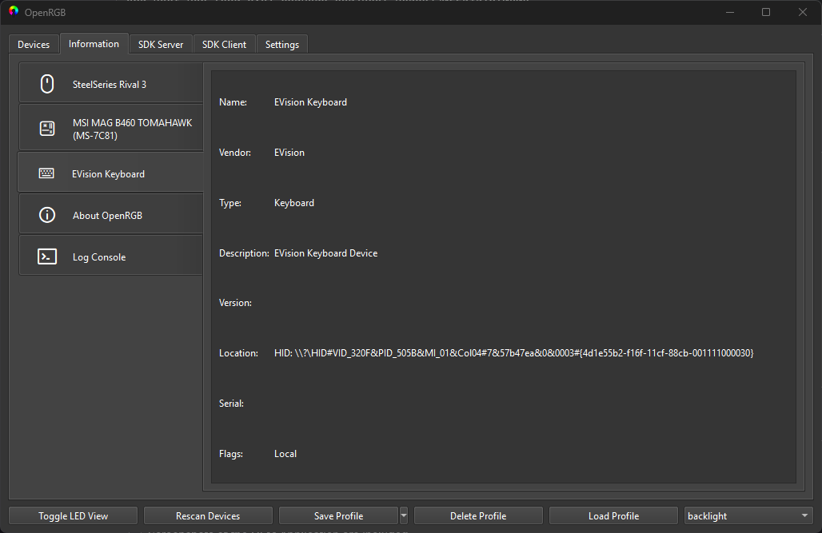The image size is (822, 533).
Task: Click the terminal icon for Log Console
Action: click(47, 257)
